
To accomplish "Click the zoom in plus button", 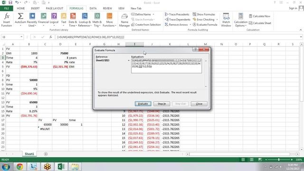I will 292,160.
